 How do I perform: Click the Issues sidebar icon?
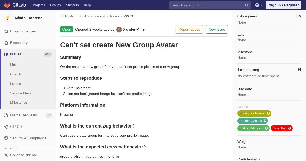pos(6,54)
